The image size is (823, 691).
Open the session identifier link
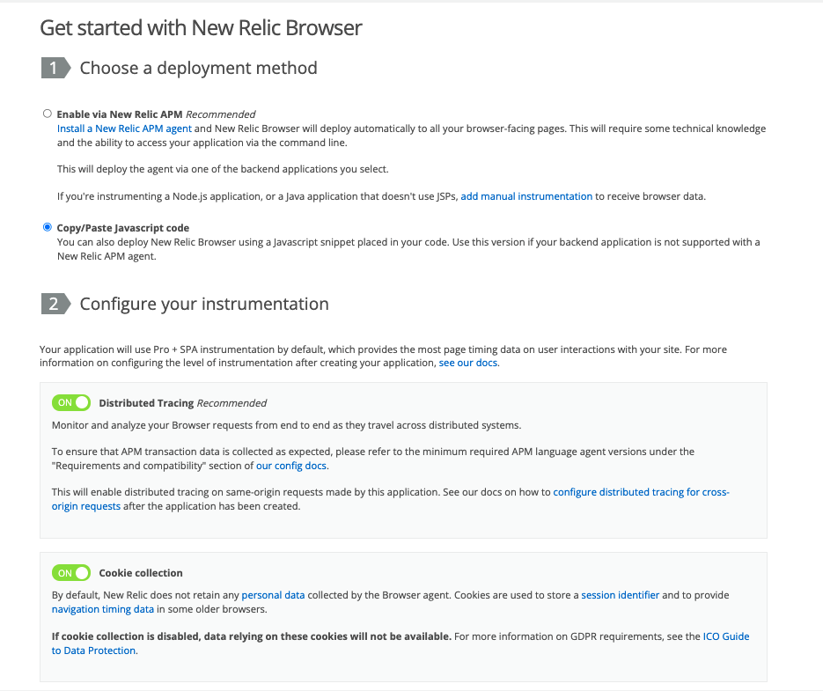[x=621, y=594]
